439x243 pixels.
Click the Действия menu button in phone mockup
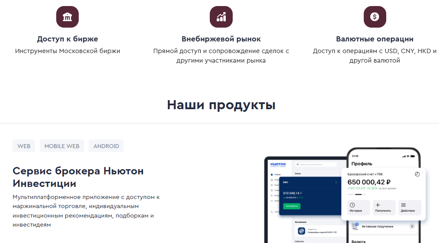tap(410, 208)
